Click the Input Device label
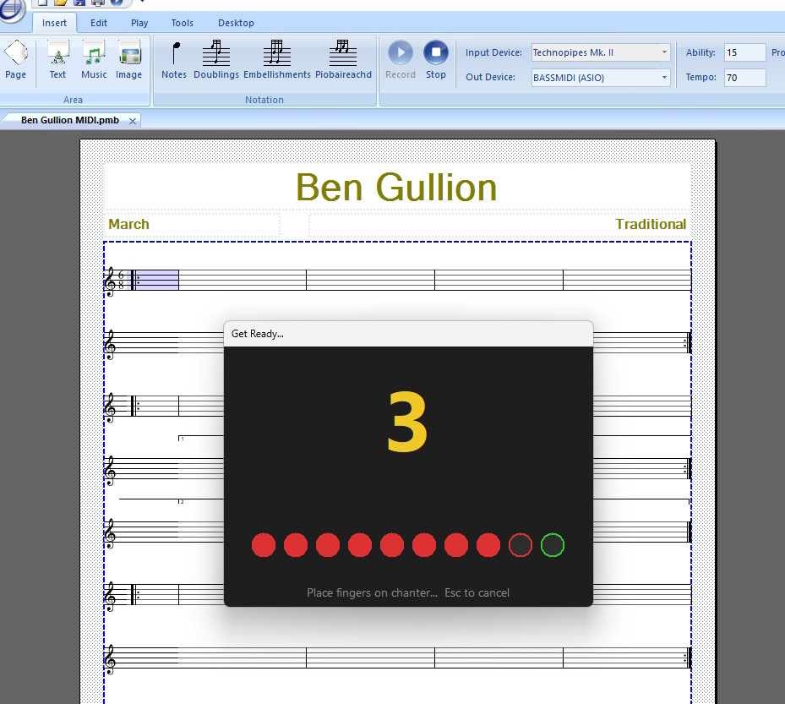 pyautogui.click(x=493, y=52)
